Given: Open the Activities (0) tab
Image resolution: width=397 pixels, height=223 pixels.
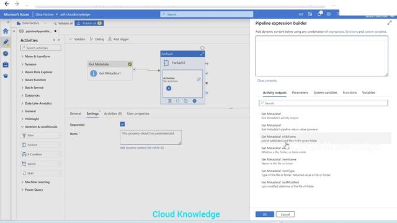Looking at the screenshot, I should (113, 114).
